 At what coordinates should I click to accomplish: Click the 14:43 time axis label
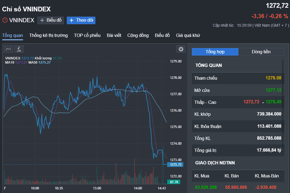(162, 188)
